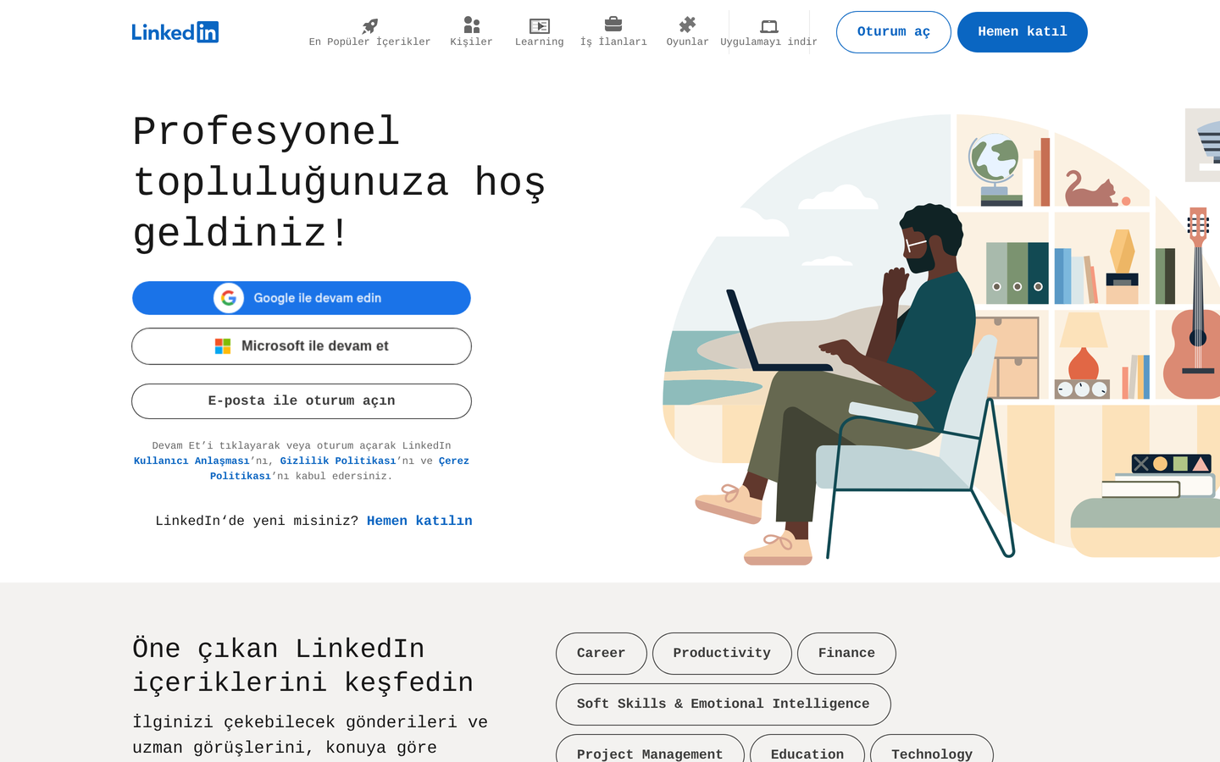Open the İş İlanları briefcase icon
Image resolution: width=1220 pixels, height=762 pixels.
point(613,25)
